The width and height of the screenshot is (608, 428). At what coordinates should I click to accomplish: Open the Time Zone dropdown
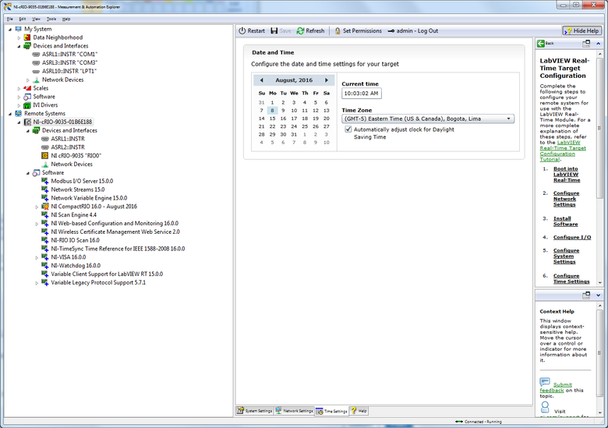click(x=428, y=118)
